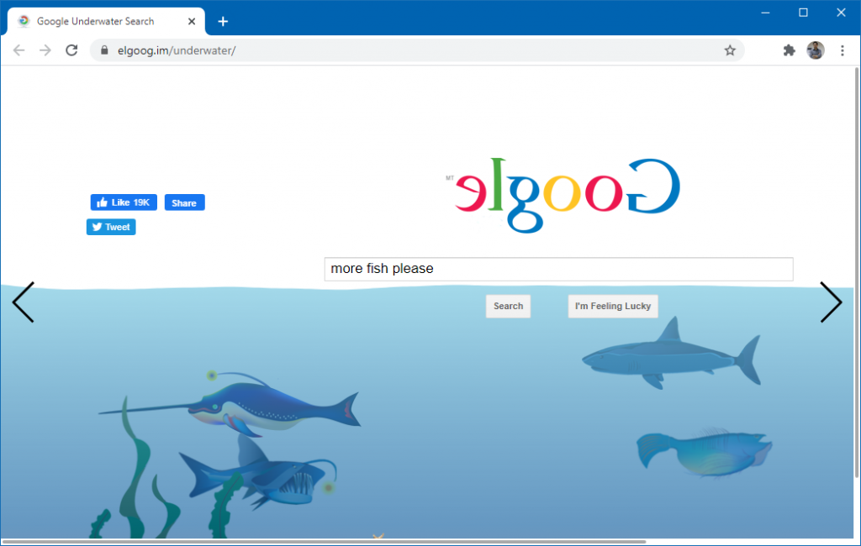Viewport: 861px width, 546px height.
Task: Click the browser extensions puzzle icon
Action: click(x=789, y=50)
